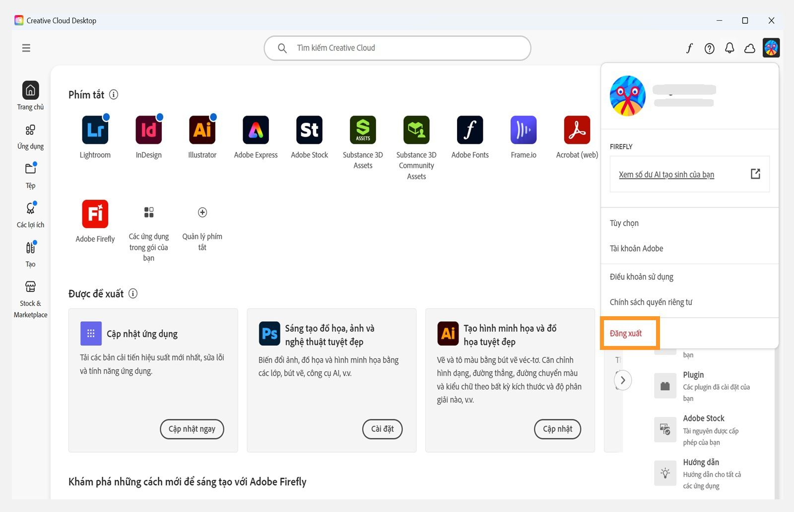Click Hướng dẫn title in right panel
This screenshot has width=794, height=512.
coord(701,462)
